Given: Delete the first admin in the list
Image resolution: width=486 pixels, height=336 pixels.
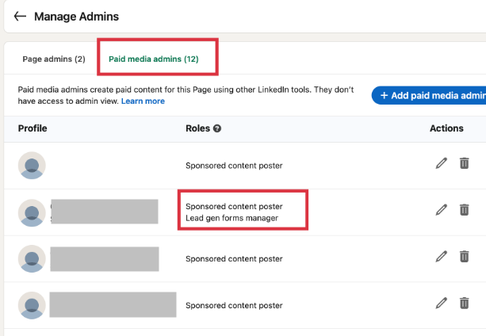Looking at the screenshot, I should [x=465, y=163].
